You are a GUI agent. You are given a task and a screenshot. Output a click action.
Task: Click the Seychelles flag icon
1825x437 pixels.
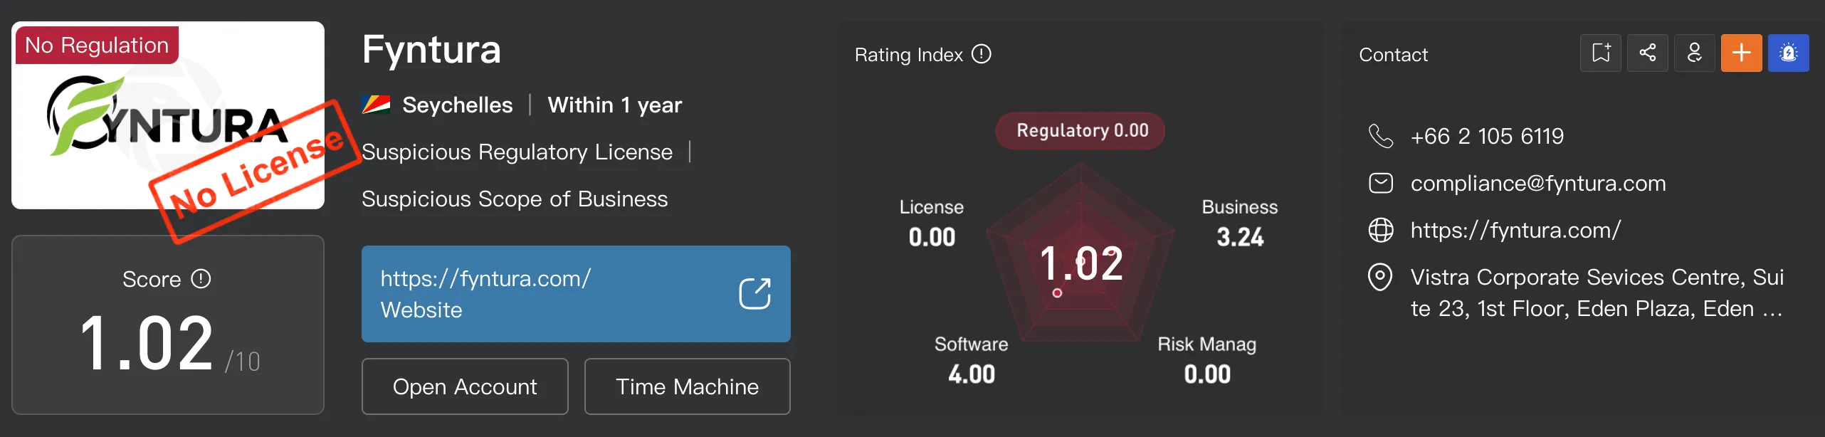(376, 105)
